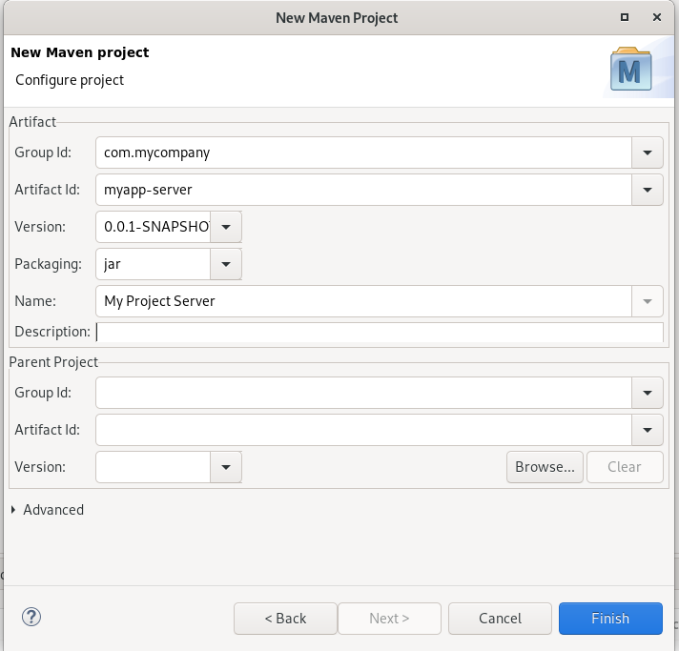Click the New Maven project heading
Viewport: 679px width, 651px height.
coord(80,52)
